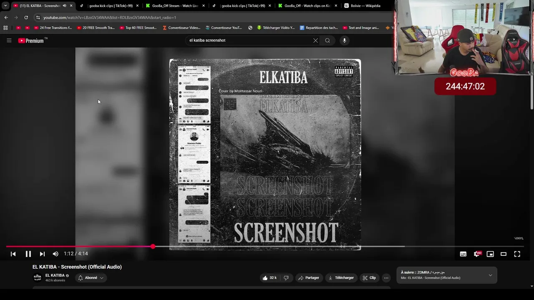Close the EL KATIBA - Screenshot tab
This screenshot has width=534, height=300.
tap(71, 6)
